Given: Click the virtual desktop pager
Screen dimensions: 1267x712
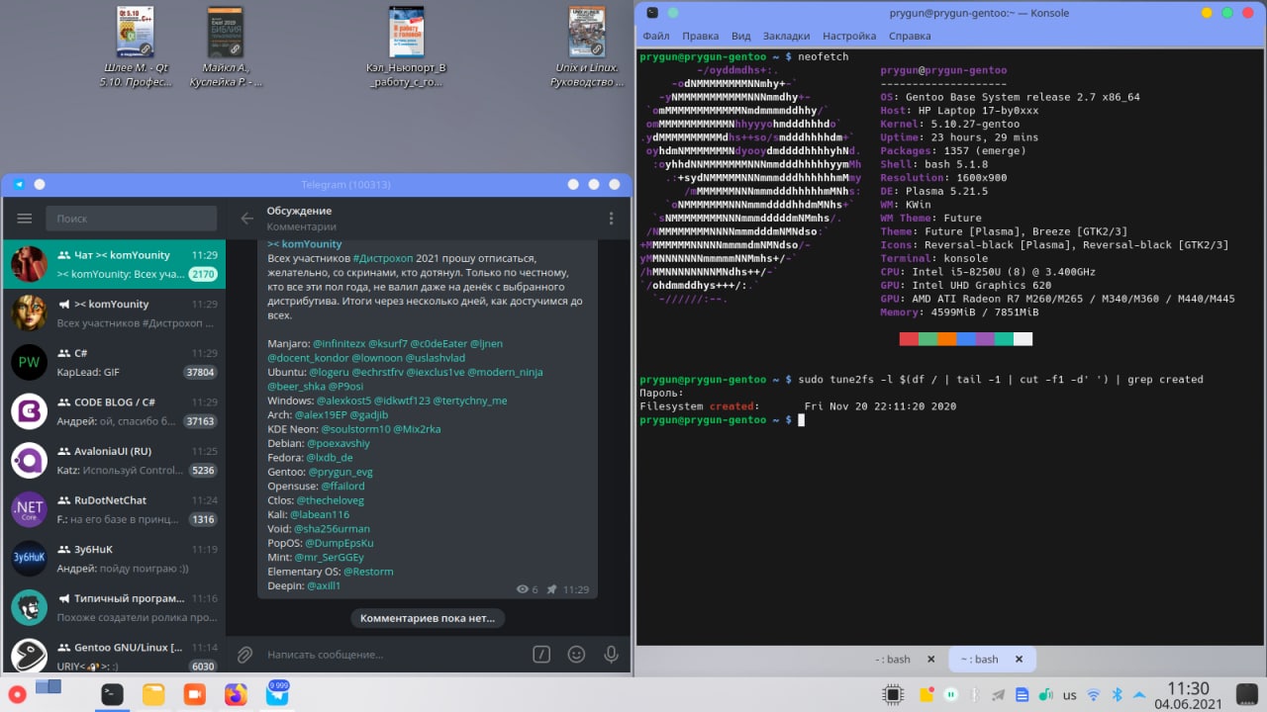Looking at the screenshot, I should click(x=49, y=687).
